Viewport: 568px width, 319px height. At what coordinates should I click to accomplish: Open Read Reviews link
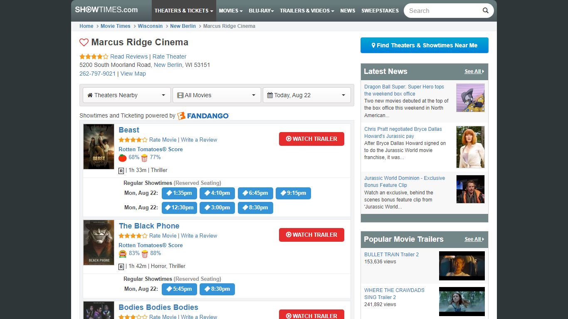click(129, 56)
